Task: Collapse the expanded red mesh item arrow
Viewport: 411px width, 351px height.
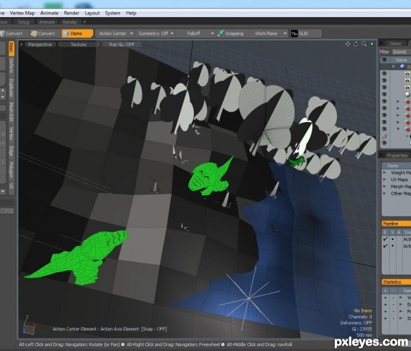Action: [398, 129]
